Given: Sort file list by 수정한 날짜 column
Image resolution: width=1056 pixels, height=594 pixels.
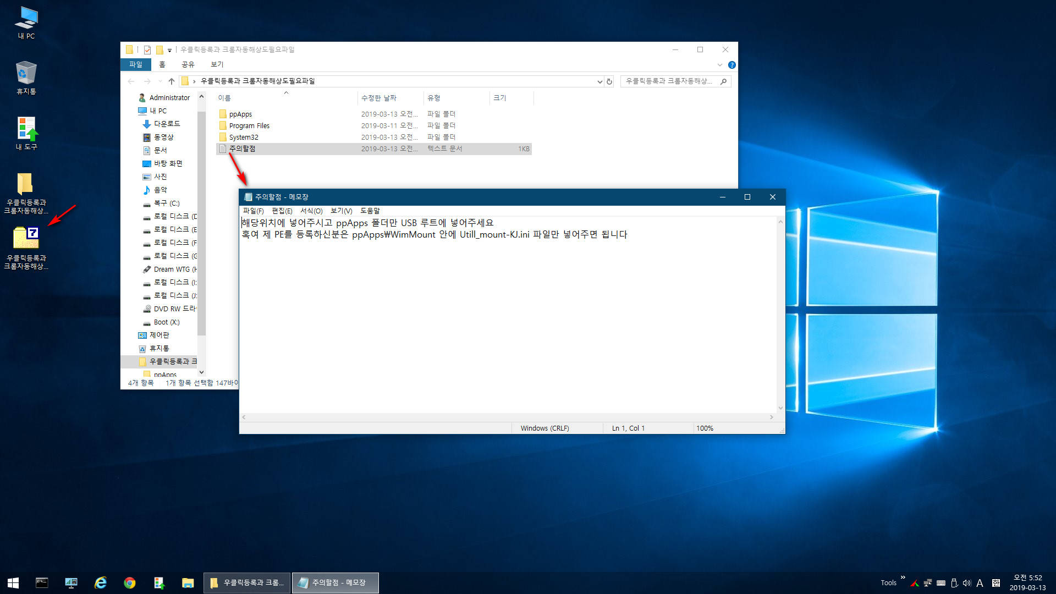Looking at the screenshot, I should click(x=390, y=98).
